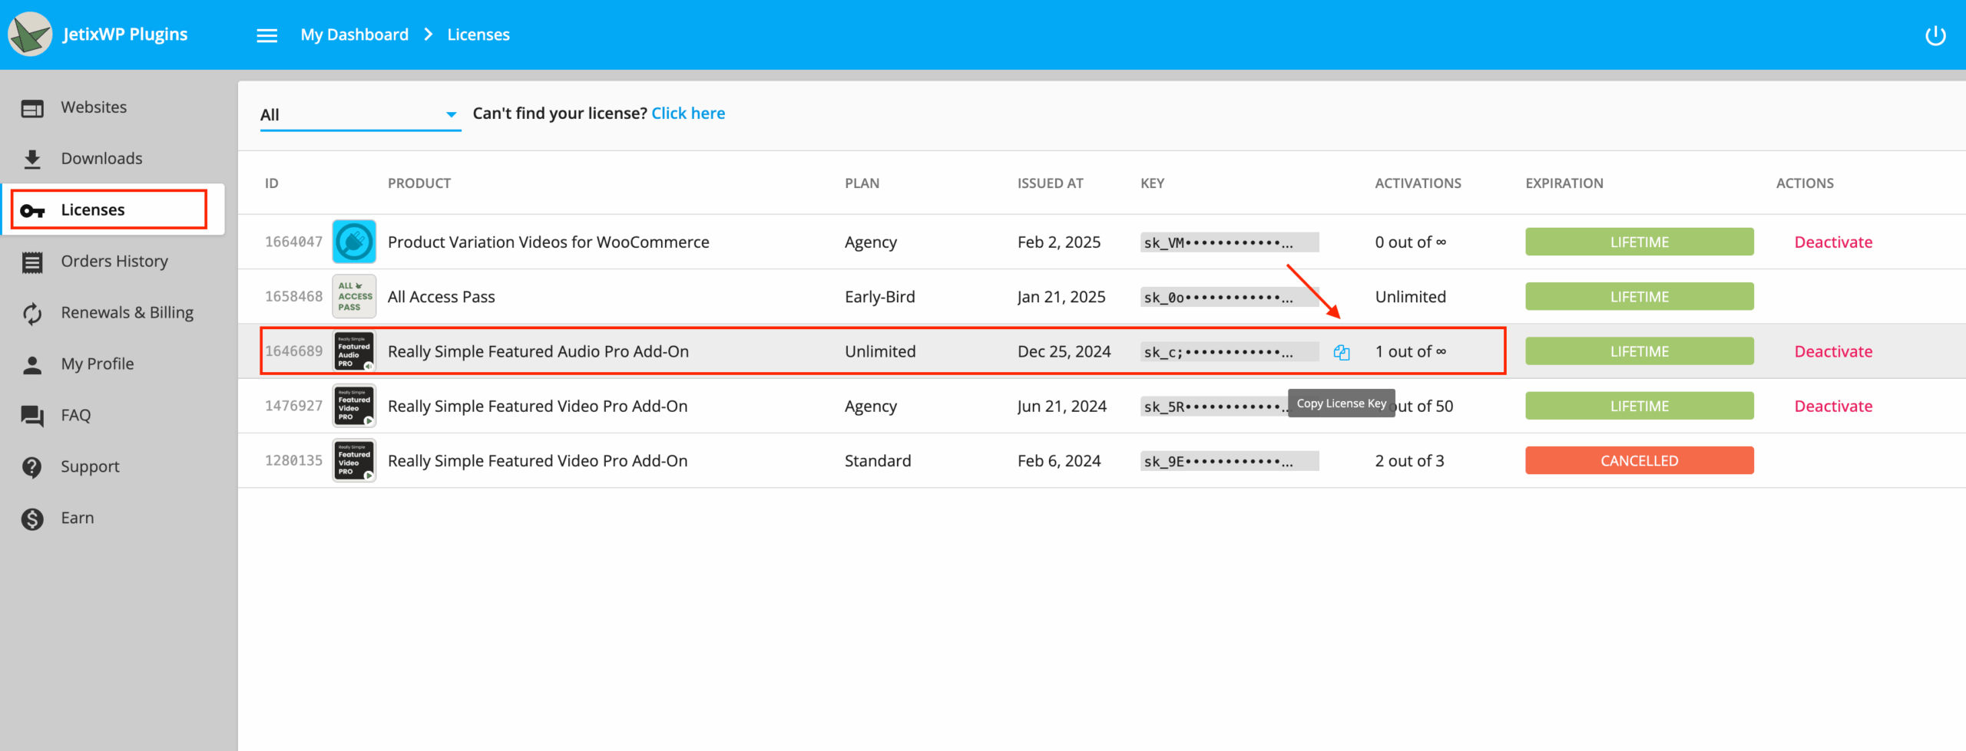The height and width of the screenshot is (751, 1966).
Task: Deactivate the Agency Video Pro Add-On license
Action: coord(1833,407)
